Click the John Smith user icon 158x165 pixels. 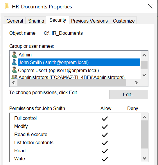pyautogui.click(x=14, y=62)
